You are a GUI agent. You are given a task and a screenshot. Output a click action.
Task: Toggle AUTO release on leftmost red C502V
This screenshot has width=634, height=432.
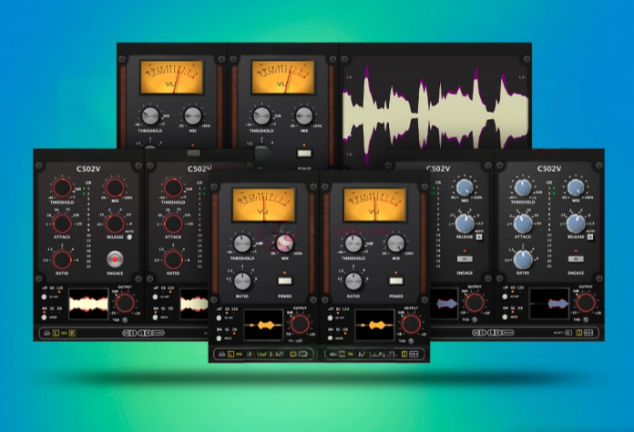[129, 237]
